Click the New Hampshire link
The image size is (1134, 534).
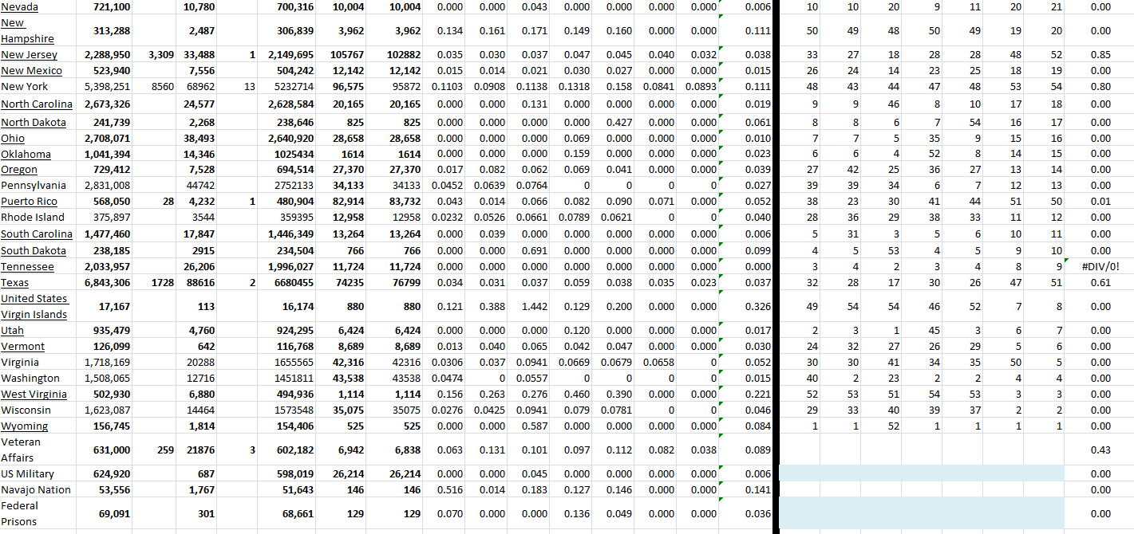(x=27, y=31)
